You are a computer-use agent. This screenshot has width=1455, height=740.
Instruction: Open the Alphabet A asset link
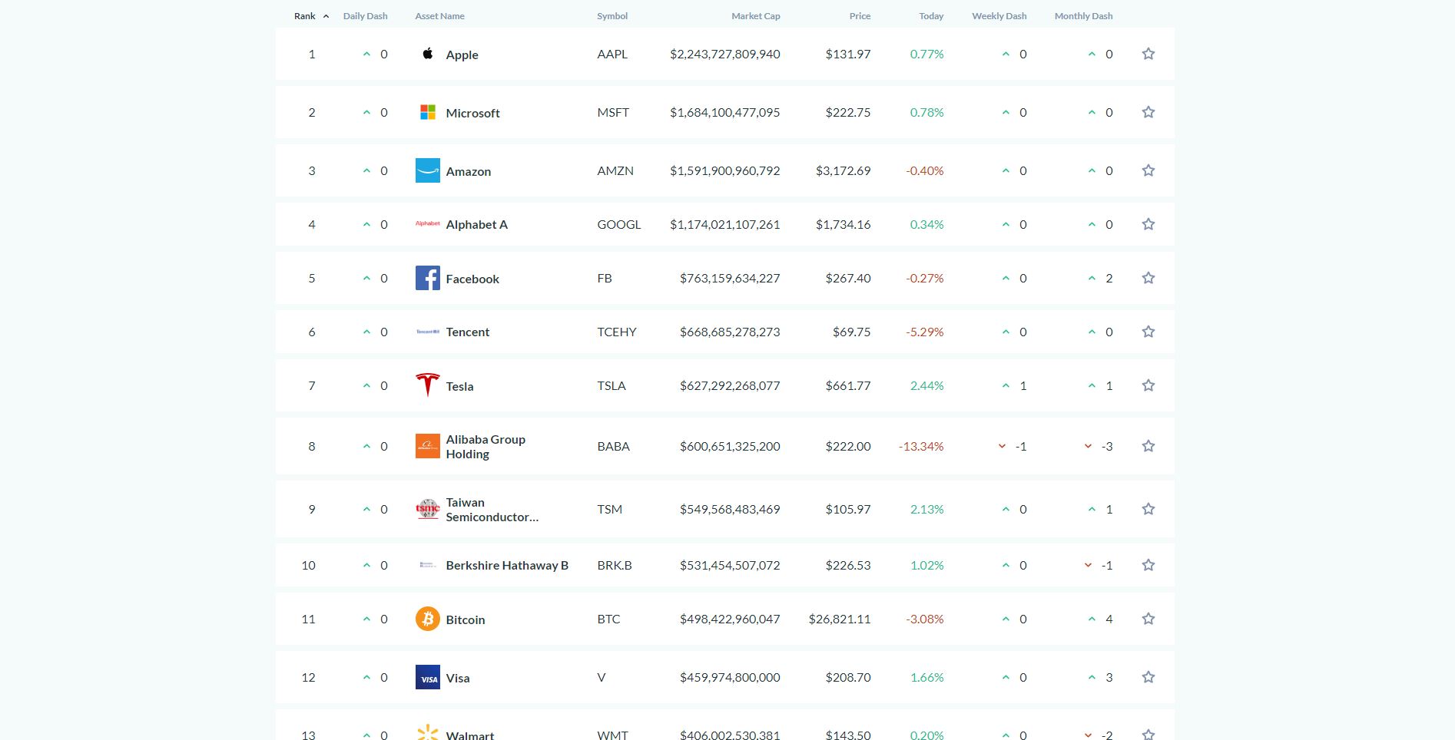[476, 224]
